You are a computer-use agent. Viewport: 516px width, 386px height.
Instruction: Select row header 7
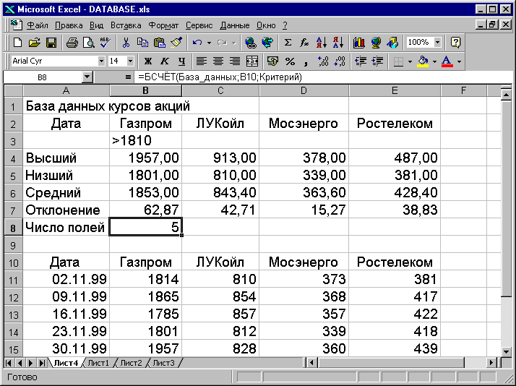(13, 210)
